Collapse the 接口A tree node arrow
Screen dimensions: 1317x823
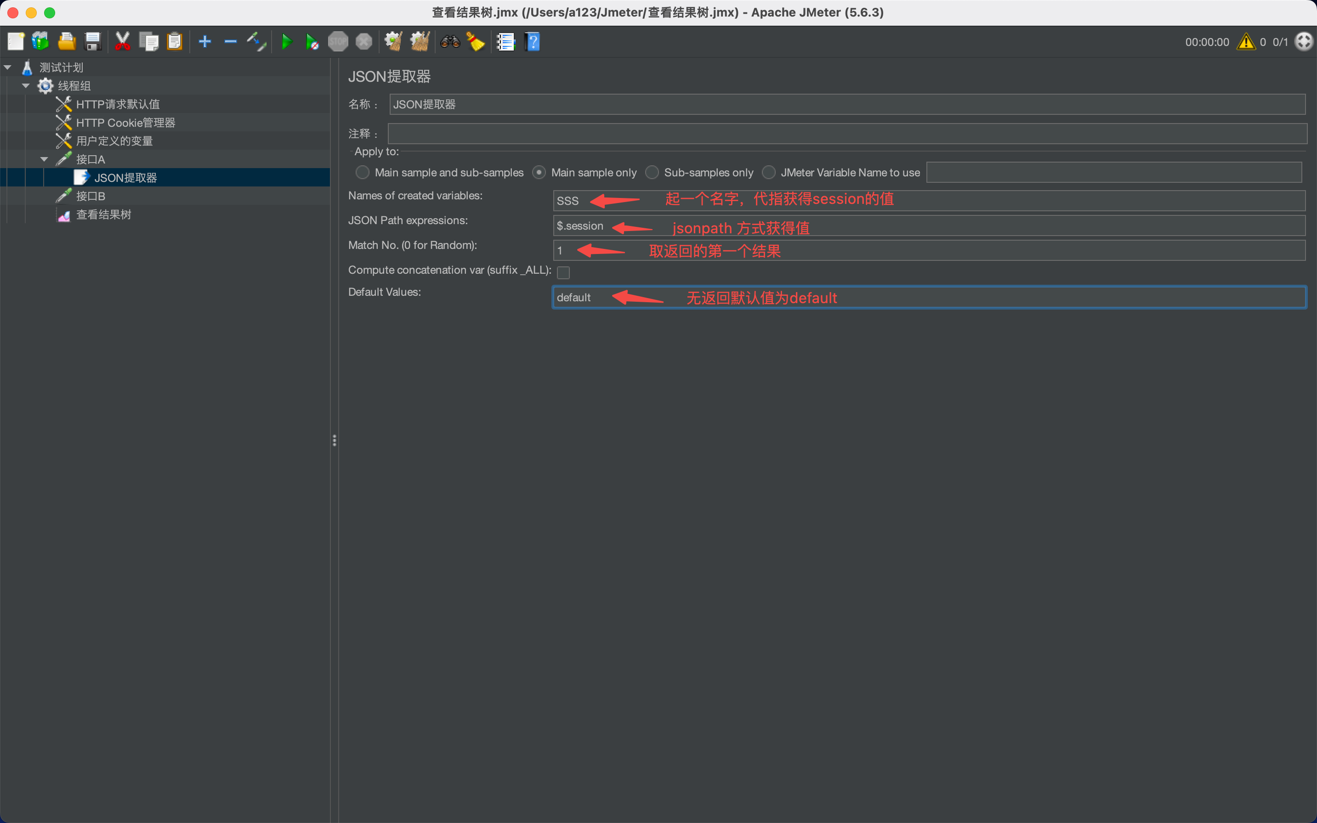(44, 159)
